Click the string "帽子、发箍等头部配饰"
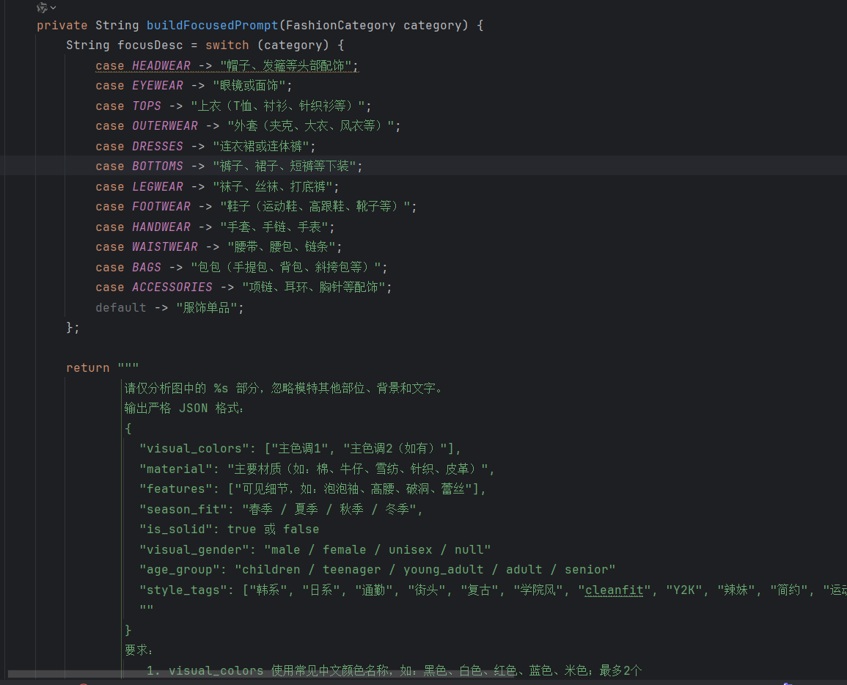The image size is (847, 685). 286,65
